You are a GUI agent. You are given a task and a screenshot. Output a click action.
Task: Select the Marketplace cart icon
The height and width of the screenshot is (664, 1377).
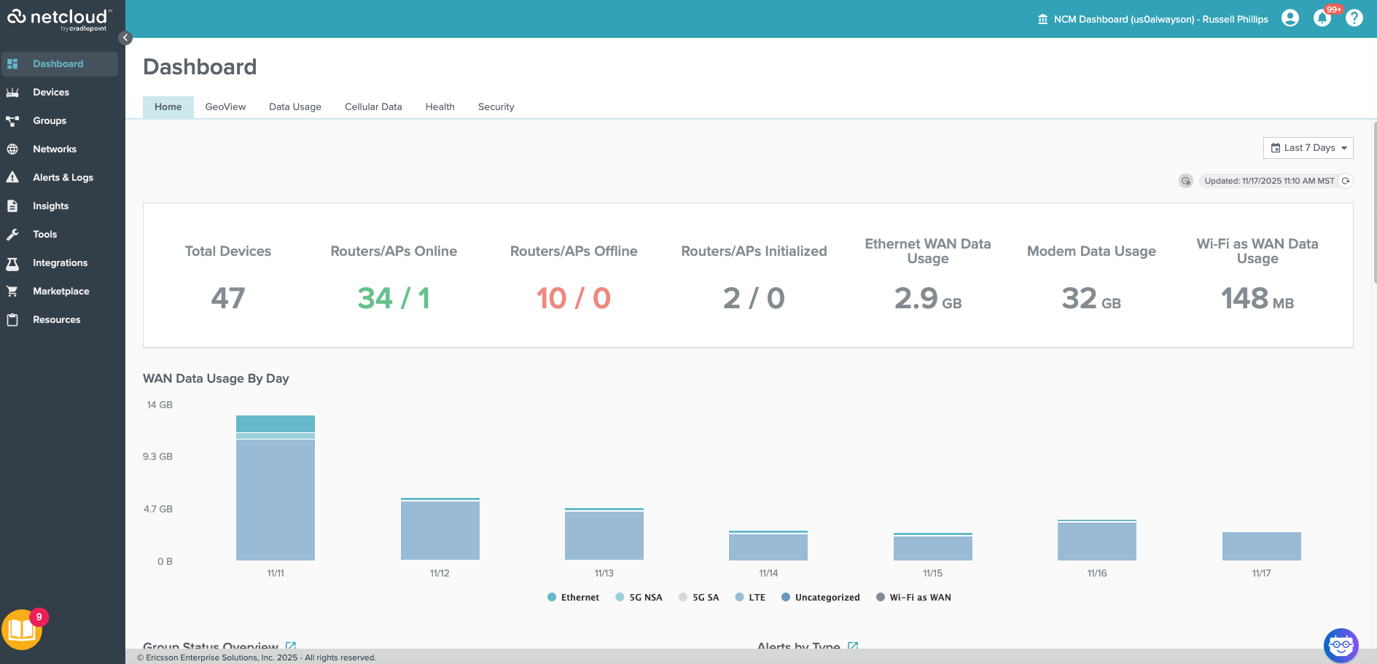(x=13, y=291)
